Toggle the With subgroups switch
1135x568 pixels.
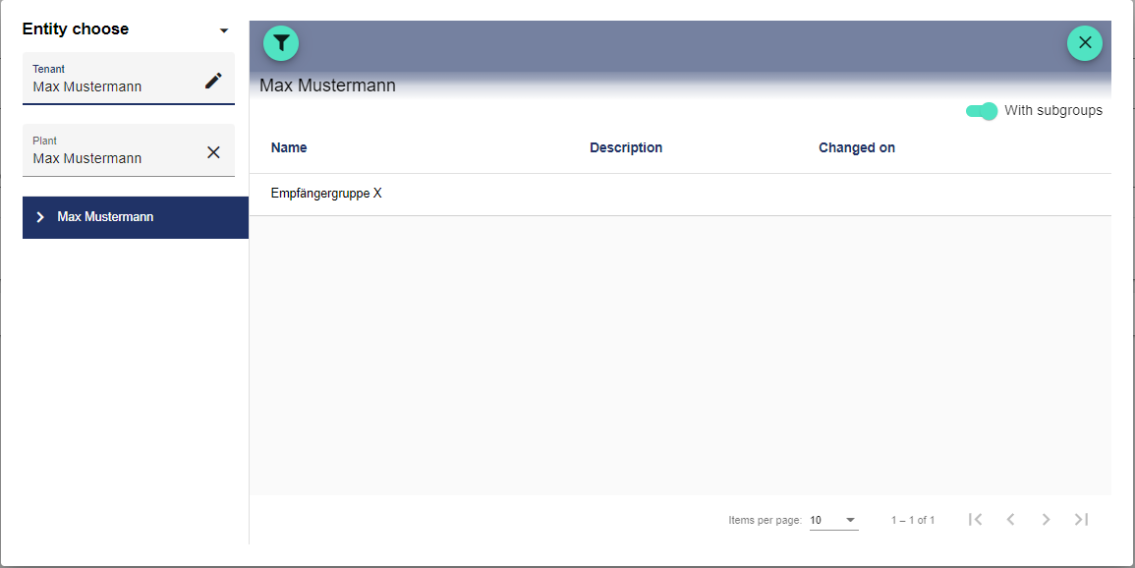[x=982, y=111]
